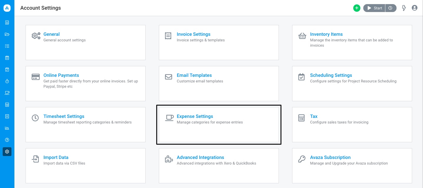Go to the Import Data link
The image size is (423, 188).
[56, 157]
